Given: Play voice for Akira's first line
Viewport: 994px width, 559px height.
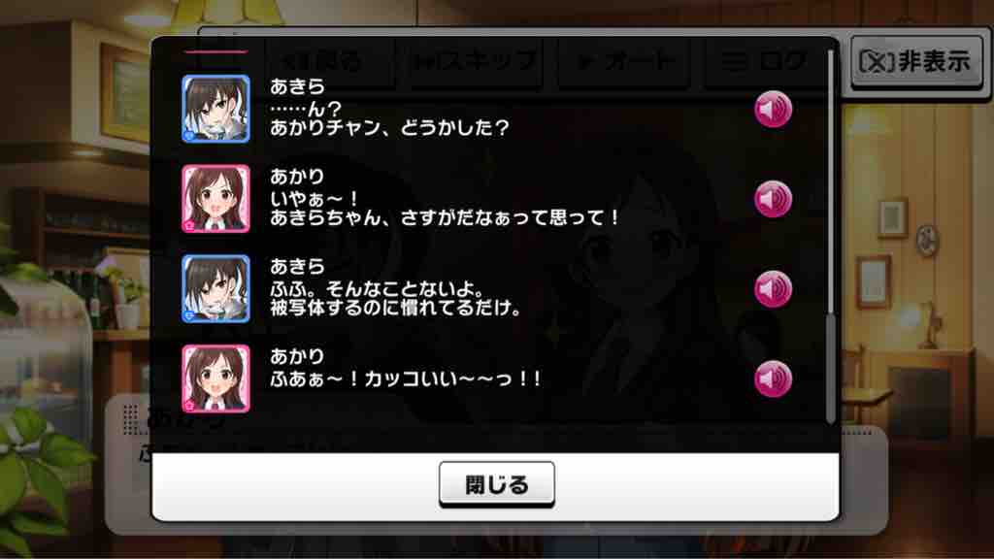Looking at the screenshot, I should pos(773,109).
